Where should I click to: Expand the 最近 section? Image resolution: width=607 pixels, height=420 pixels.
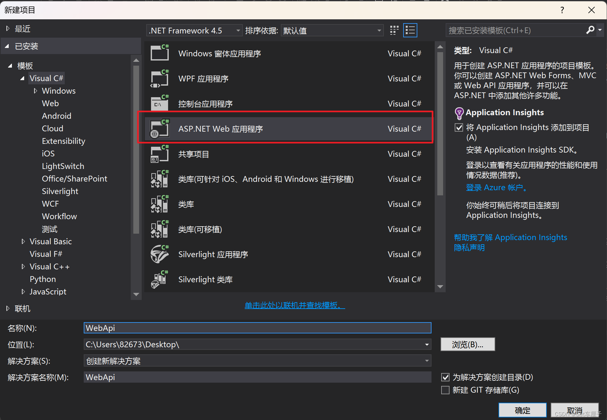click(8, 29)
